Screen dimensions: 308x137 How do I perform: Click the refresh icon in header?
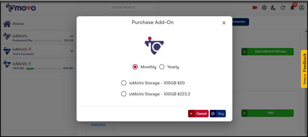pyautogui.click(x=283, y=8)
